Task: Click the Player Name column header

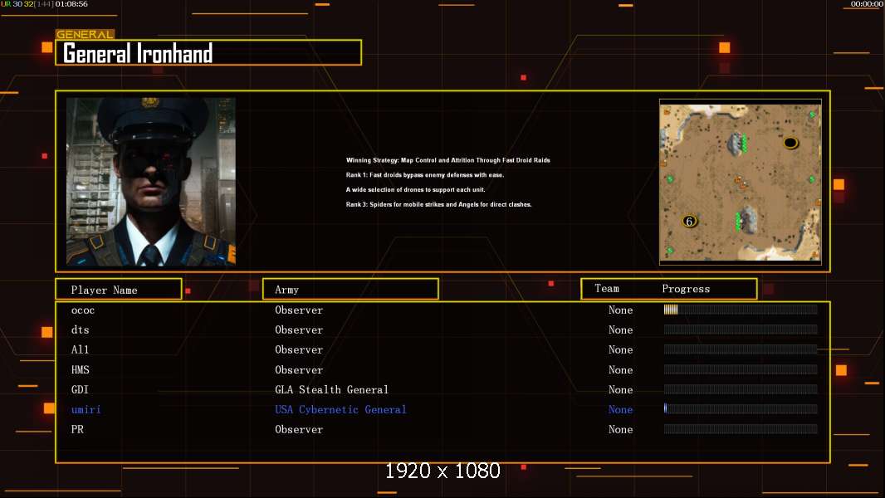Action: coord(119,290)
